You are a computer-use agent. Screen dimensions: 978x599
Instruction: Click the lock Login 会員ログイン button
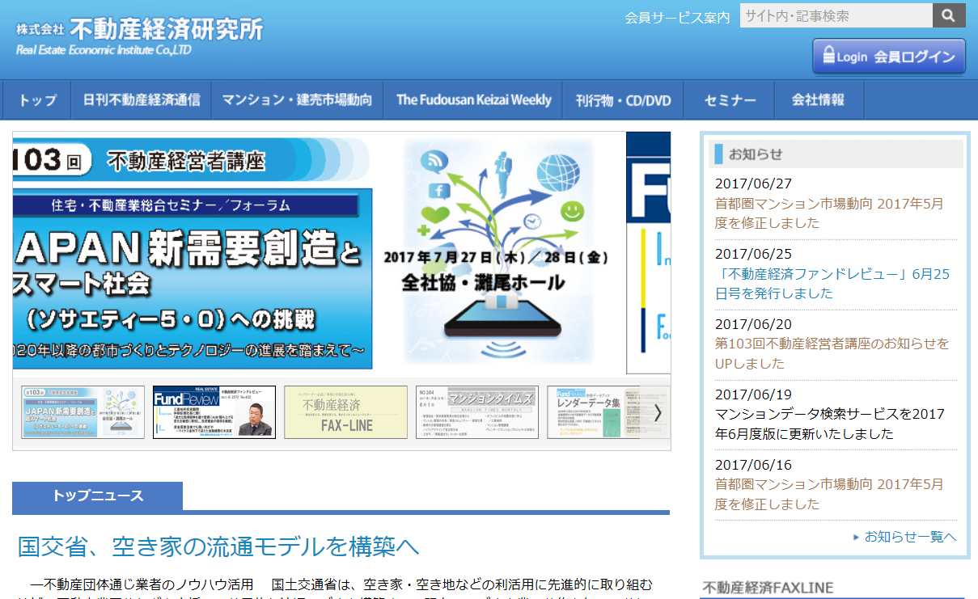click(x=888, y=57)
